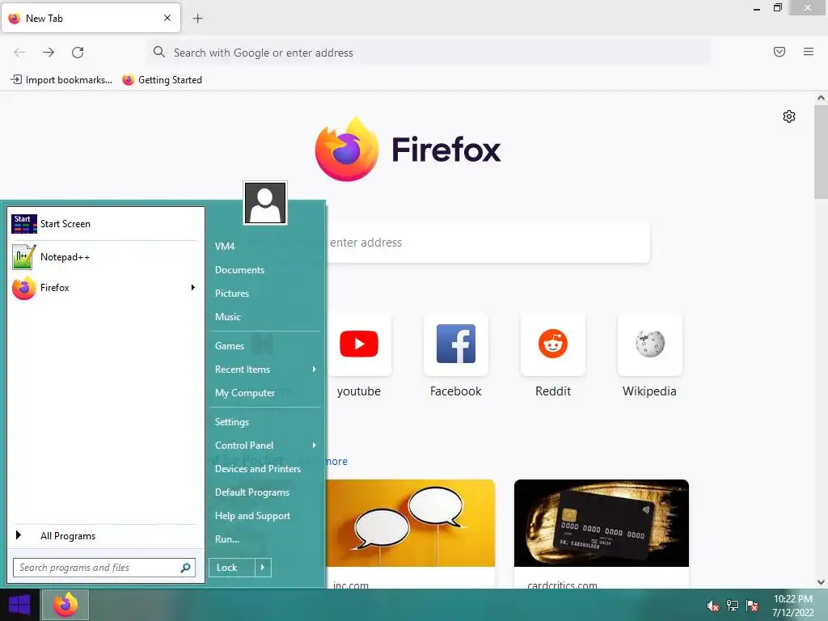Launch Notepad++ from Start menu
This screenshot has width=828, height=621.
click(x=104, y=256)
